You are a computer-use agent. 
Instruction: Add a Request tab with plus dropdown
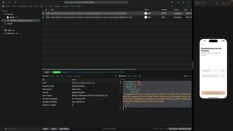(x=82, y=76)
